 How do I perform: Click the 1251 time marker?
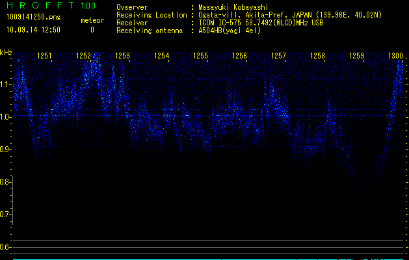[44, 56]
